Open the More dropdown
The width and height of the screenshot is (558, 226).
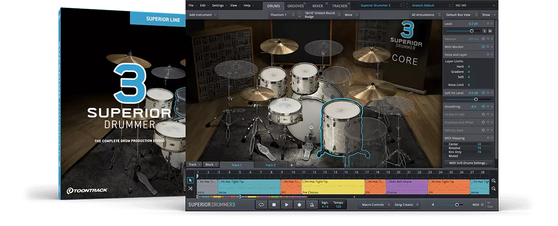point(350,15)
